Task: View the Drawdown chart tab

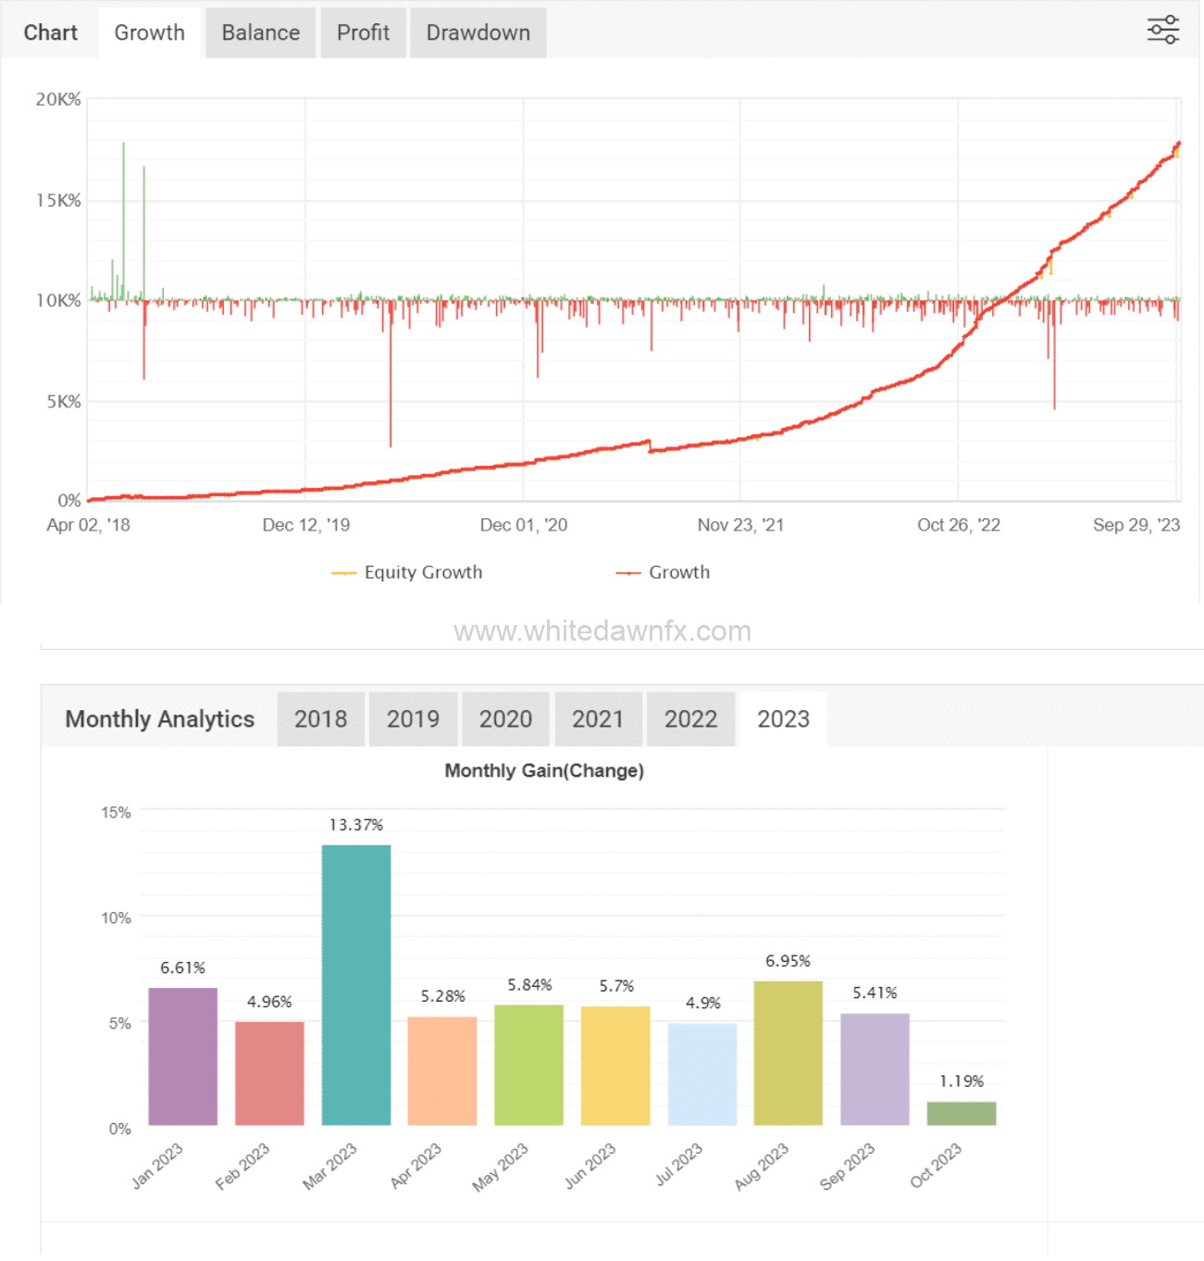Action: click(478, 32)
